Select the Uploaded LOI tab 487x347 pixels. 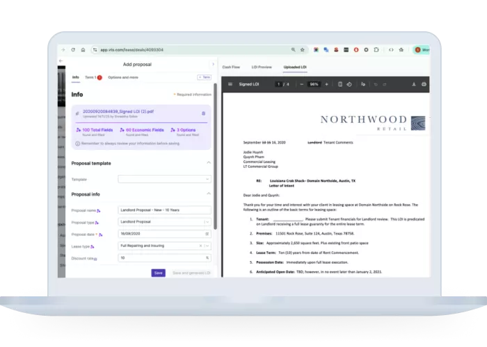click(x=295, y=67)
